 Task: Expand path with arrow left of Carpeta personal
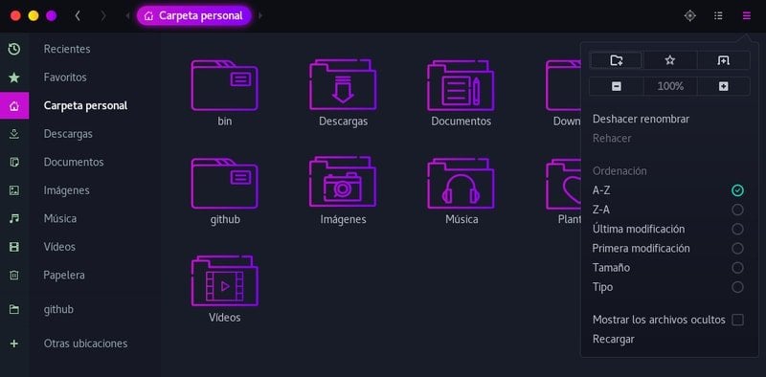tap(127, 15)
